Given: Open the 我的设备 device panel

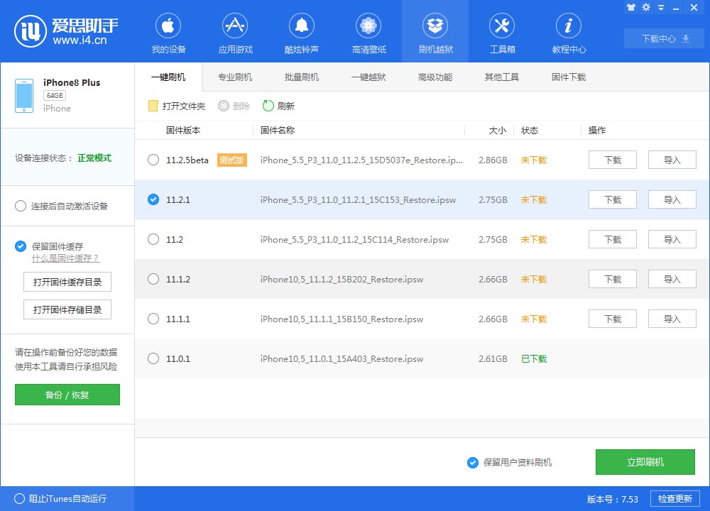Looking at the screenshot, I should point(168,31).
